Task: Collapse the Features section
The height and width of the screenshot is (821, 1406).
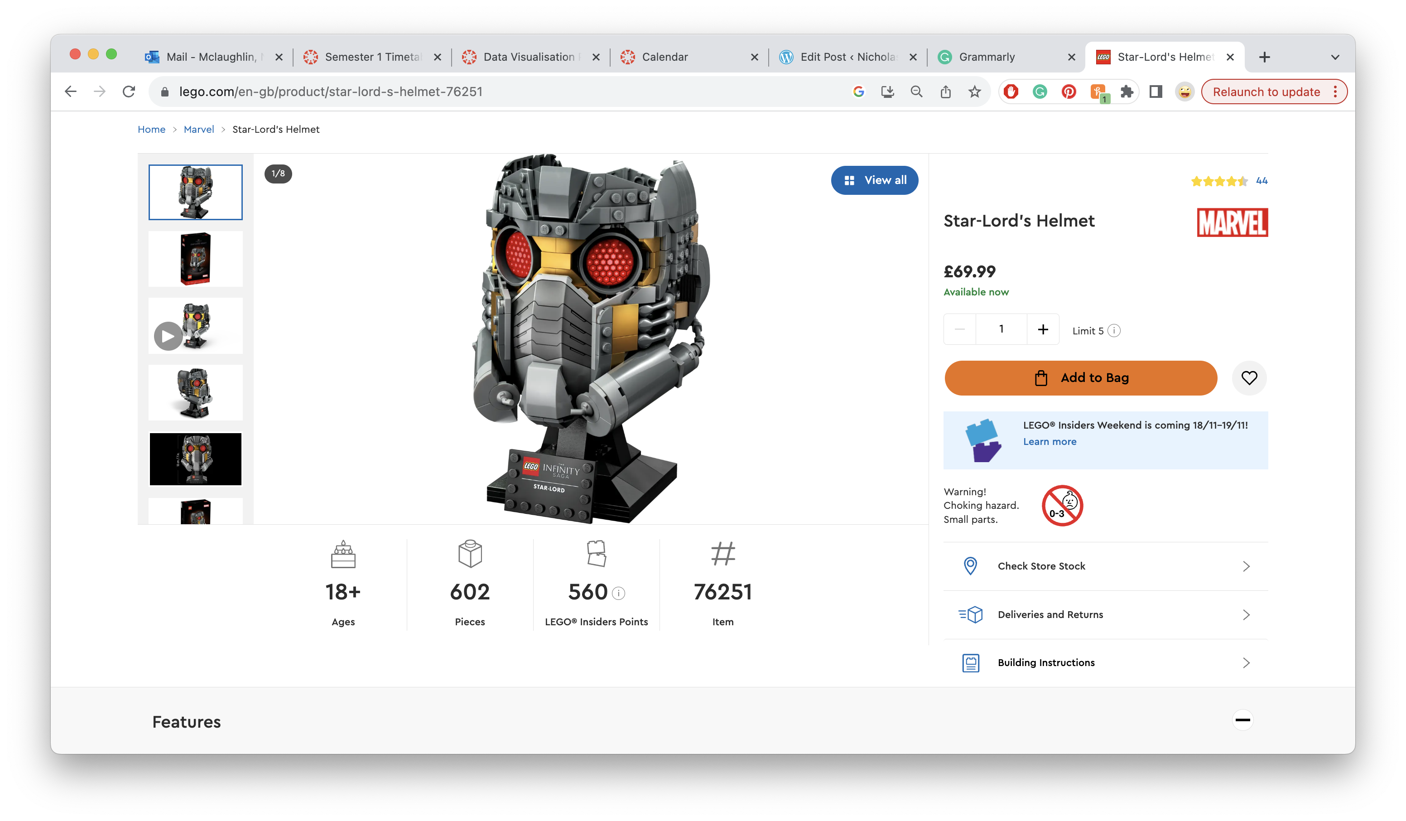Action: point(1242,720)
